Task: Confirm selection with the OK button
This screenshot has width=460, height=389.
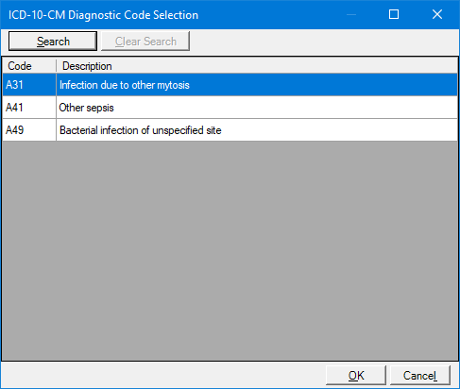Action: (356, 375)
